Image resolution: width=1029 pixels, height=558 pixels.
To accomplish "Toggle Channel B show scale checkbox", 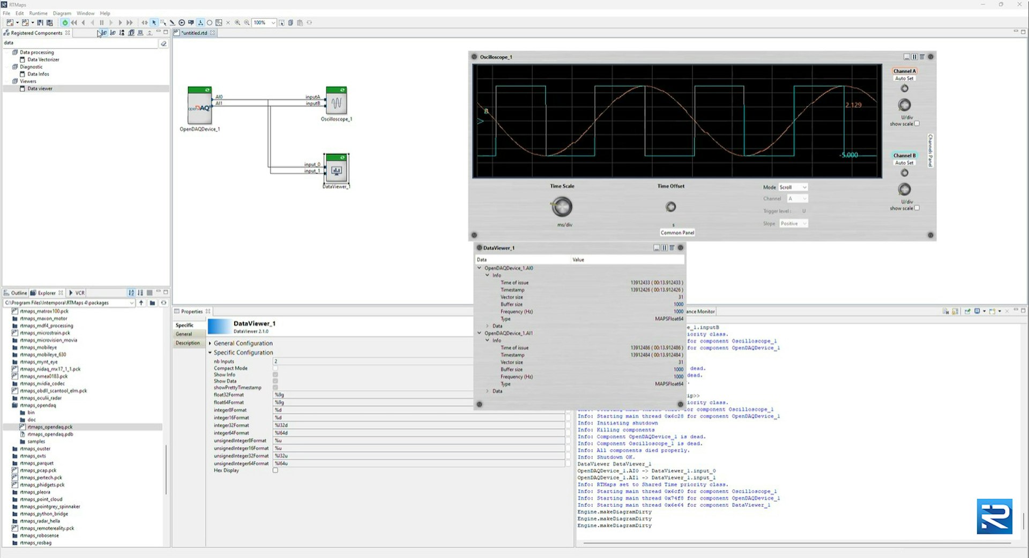I will pos(916,208).
